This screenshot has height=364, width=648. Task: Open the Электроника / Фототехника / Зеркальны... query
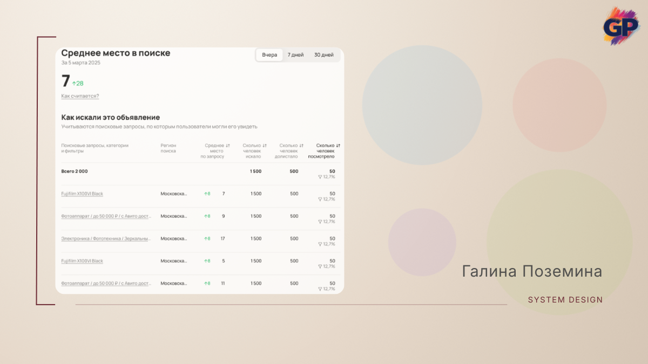coord(106,238)
